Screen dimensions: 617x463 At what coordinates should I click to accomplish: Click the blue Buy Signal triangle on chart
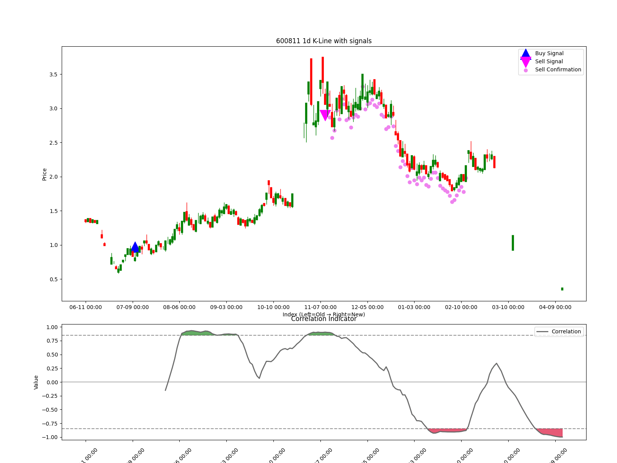tap(135, 247)
